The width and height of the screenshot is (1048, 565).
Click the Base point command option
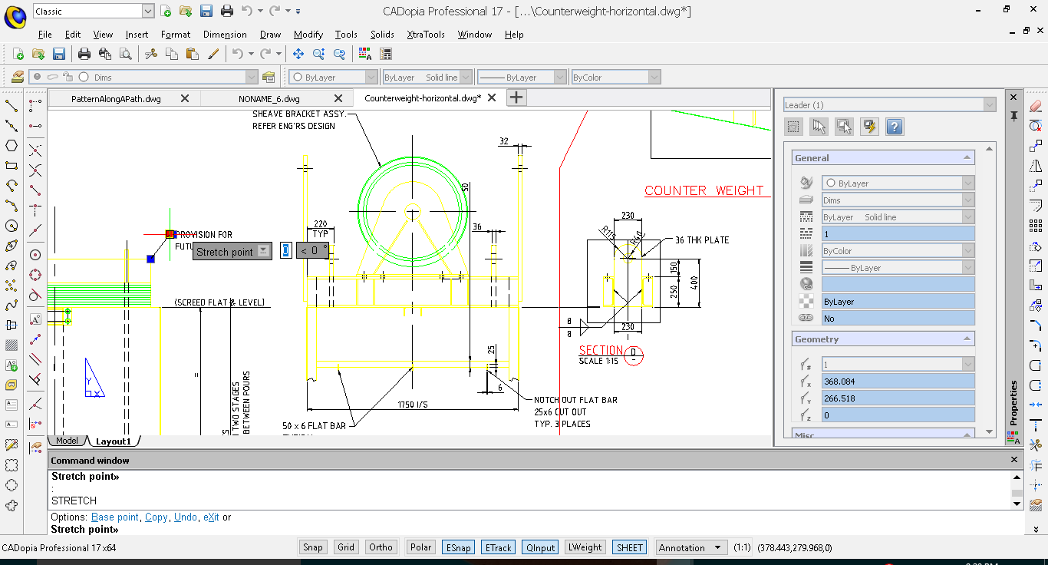115,517
